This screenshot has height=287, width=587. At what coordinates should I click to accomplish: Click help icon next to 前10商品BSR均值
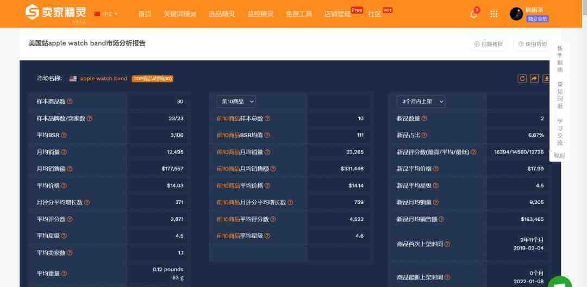click(x=267, y=135)
